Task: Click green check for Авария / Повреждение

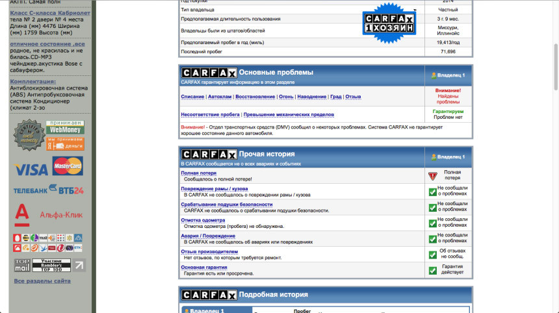Action: [x=432, y=239]
